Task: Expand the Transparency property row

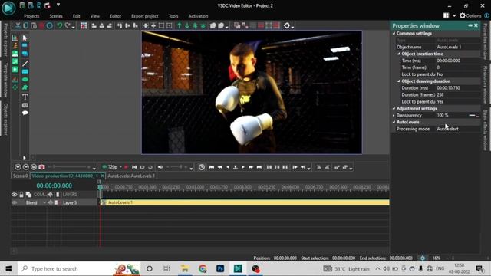Action: point(394,115)
